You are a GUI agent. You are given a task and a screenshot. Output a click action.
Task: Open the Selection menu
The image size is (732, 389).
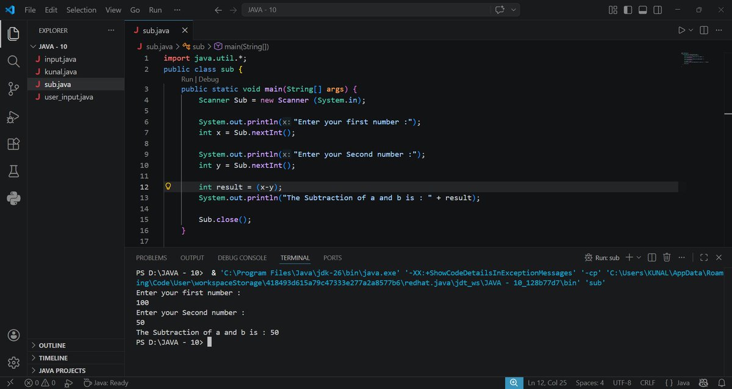81,10
